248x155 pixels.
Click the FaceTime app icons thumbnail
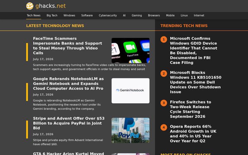131,50
